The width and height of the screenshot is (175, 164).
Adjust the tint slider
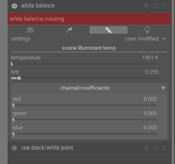(85, 78)
